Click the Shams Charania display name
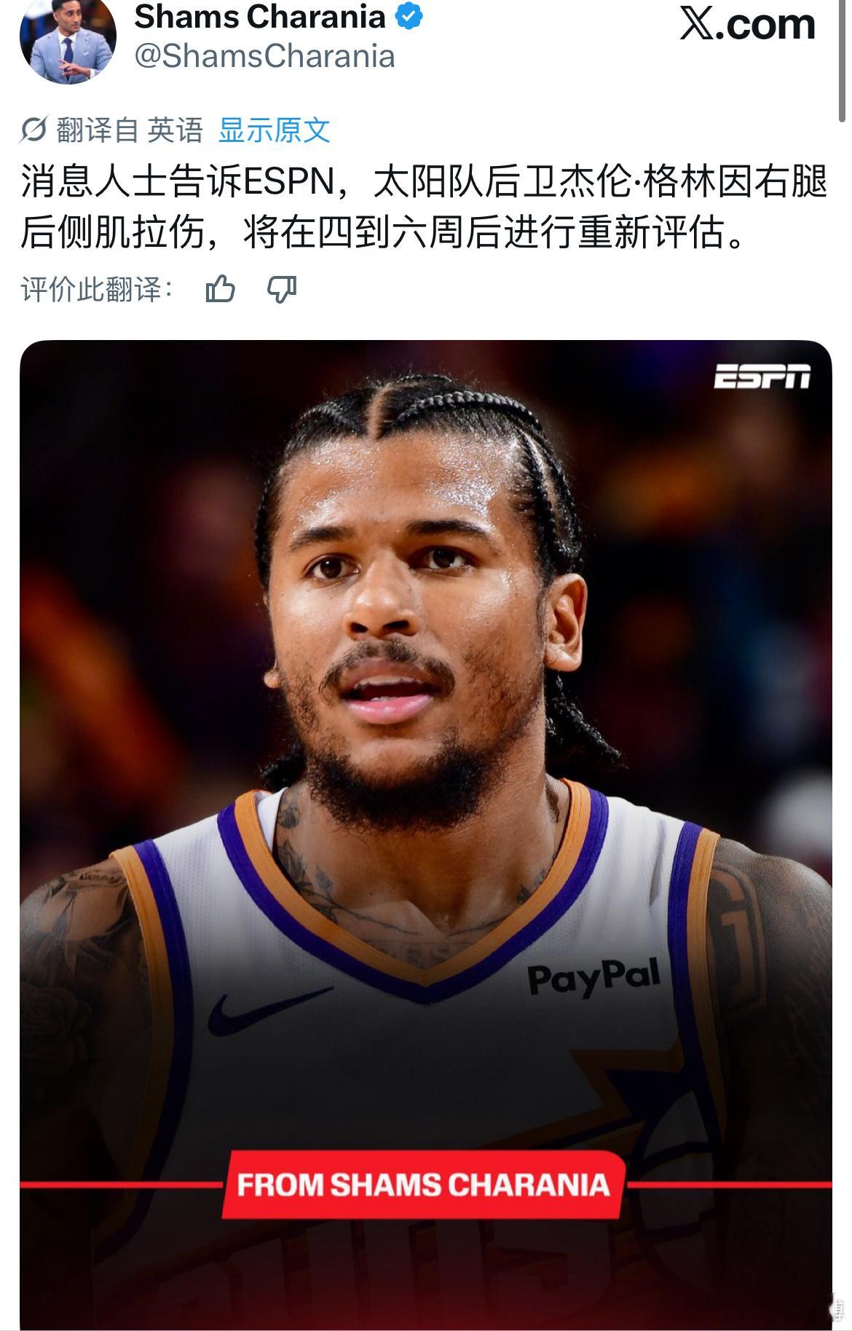Screen dimensions: 852x1331 (x=260, y=17)
